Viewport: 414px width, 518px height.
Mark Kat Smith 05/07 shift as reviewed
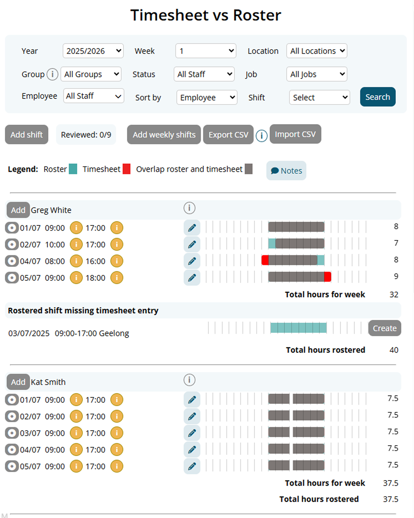click(x=12, y=466)
